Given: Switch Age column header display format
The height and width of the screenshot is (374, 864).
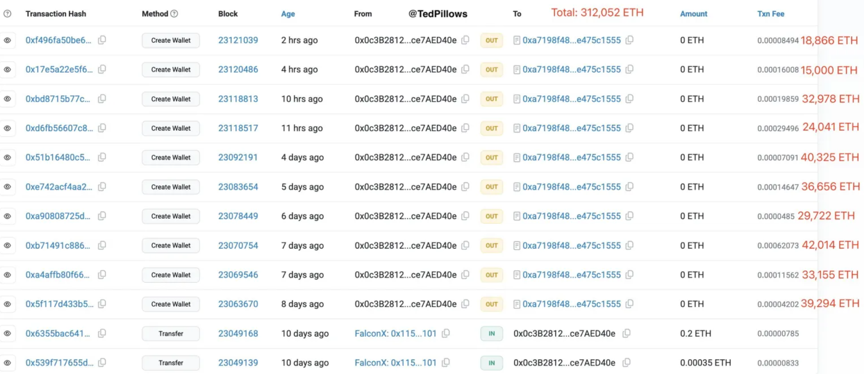Looking at the screenshot, I should (x=288, y=14).
